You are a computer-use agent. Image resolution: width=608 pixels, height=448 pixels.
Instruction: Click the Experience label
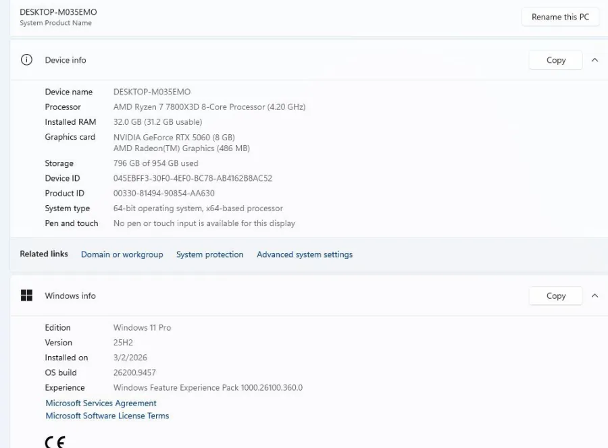coord(65,387)
